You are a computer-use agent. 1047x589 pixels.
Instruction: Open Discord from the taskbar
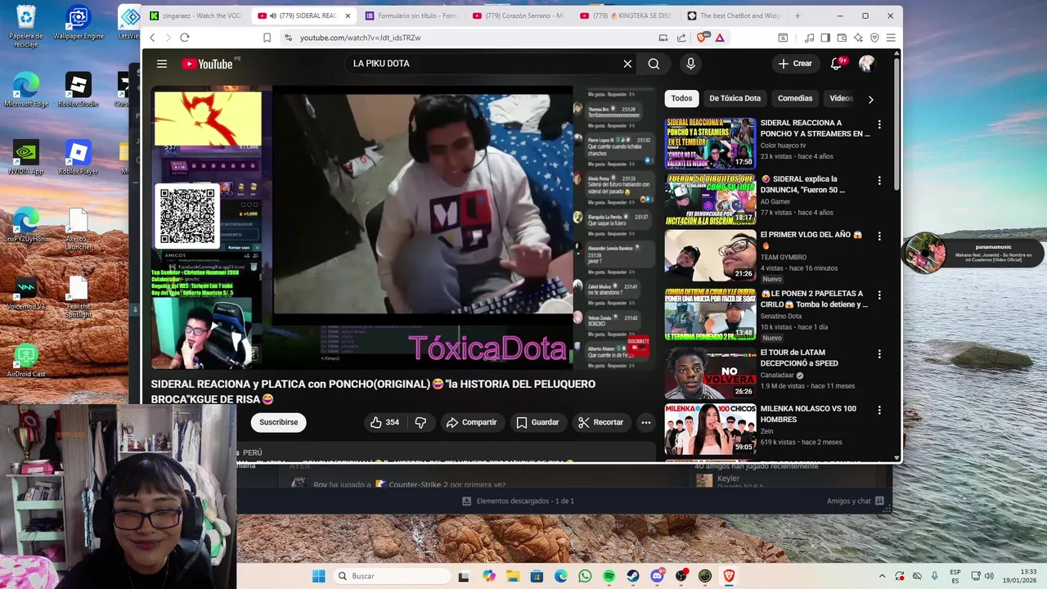(x=657, y=576)
